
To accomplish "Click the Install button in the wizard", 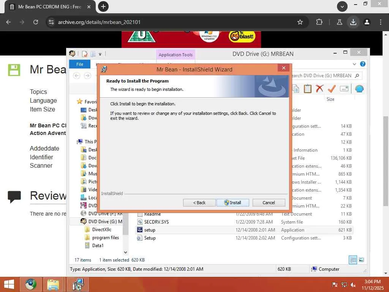I will tap(232, 203).
